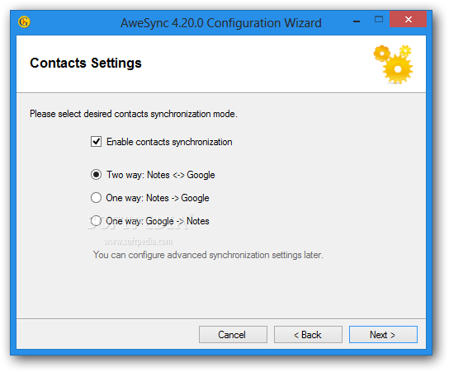Go to previous step with Back button
Screen dimensions: 449x372
[308, 334]
